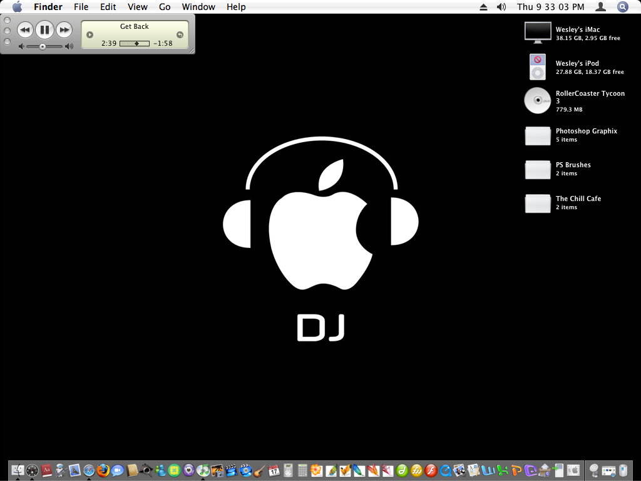641x481 pixels.
Task: Open iChat from the Dock
Action: click(x=117, y=470)
